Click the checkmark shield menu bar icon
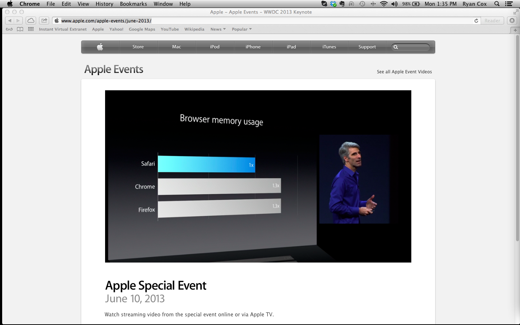Image resolution: width=520 pixels, height=325 pixels. (324, 4)
